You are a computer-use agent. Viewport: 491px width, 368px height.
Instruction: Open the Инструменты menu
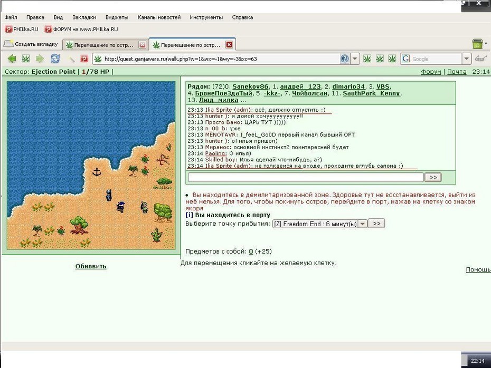click(206, 17)
